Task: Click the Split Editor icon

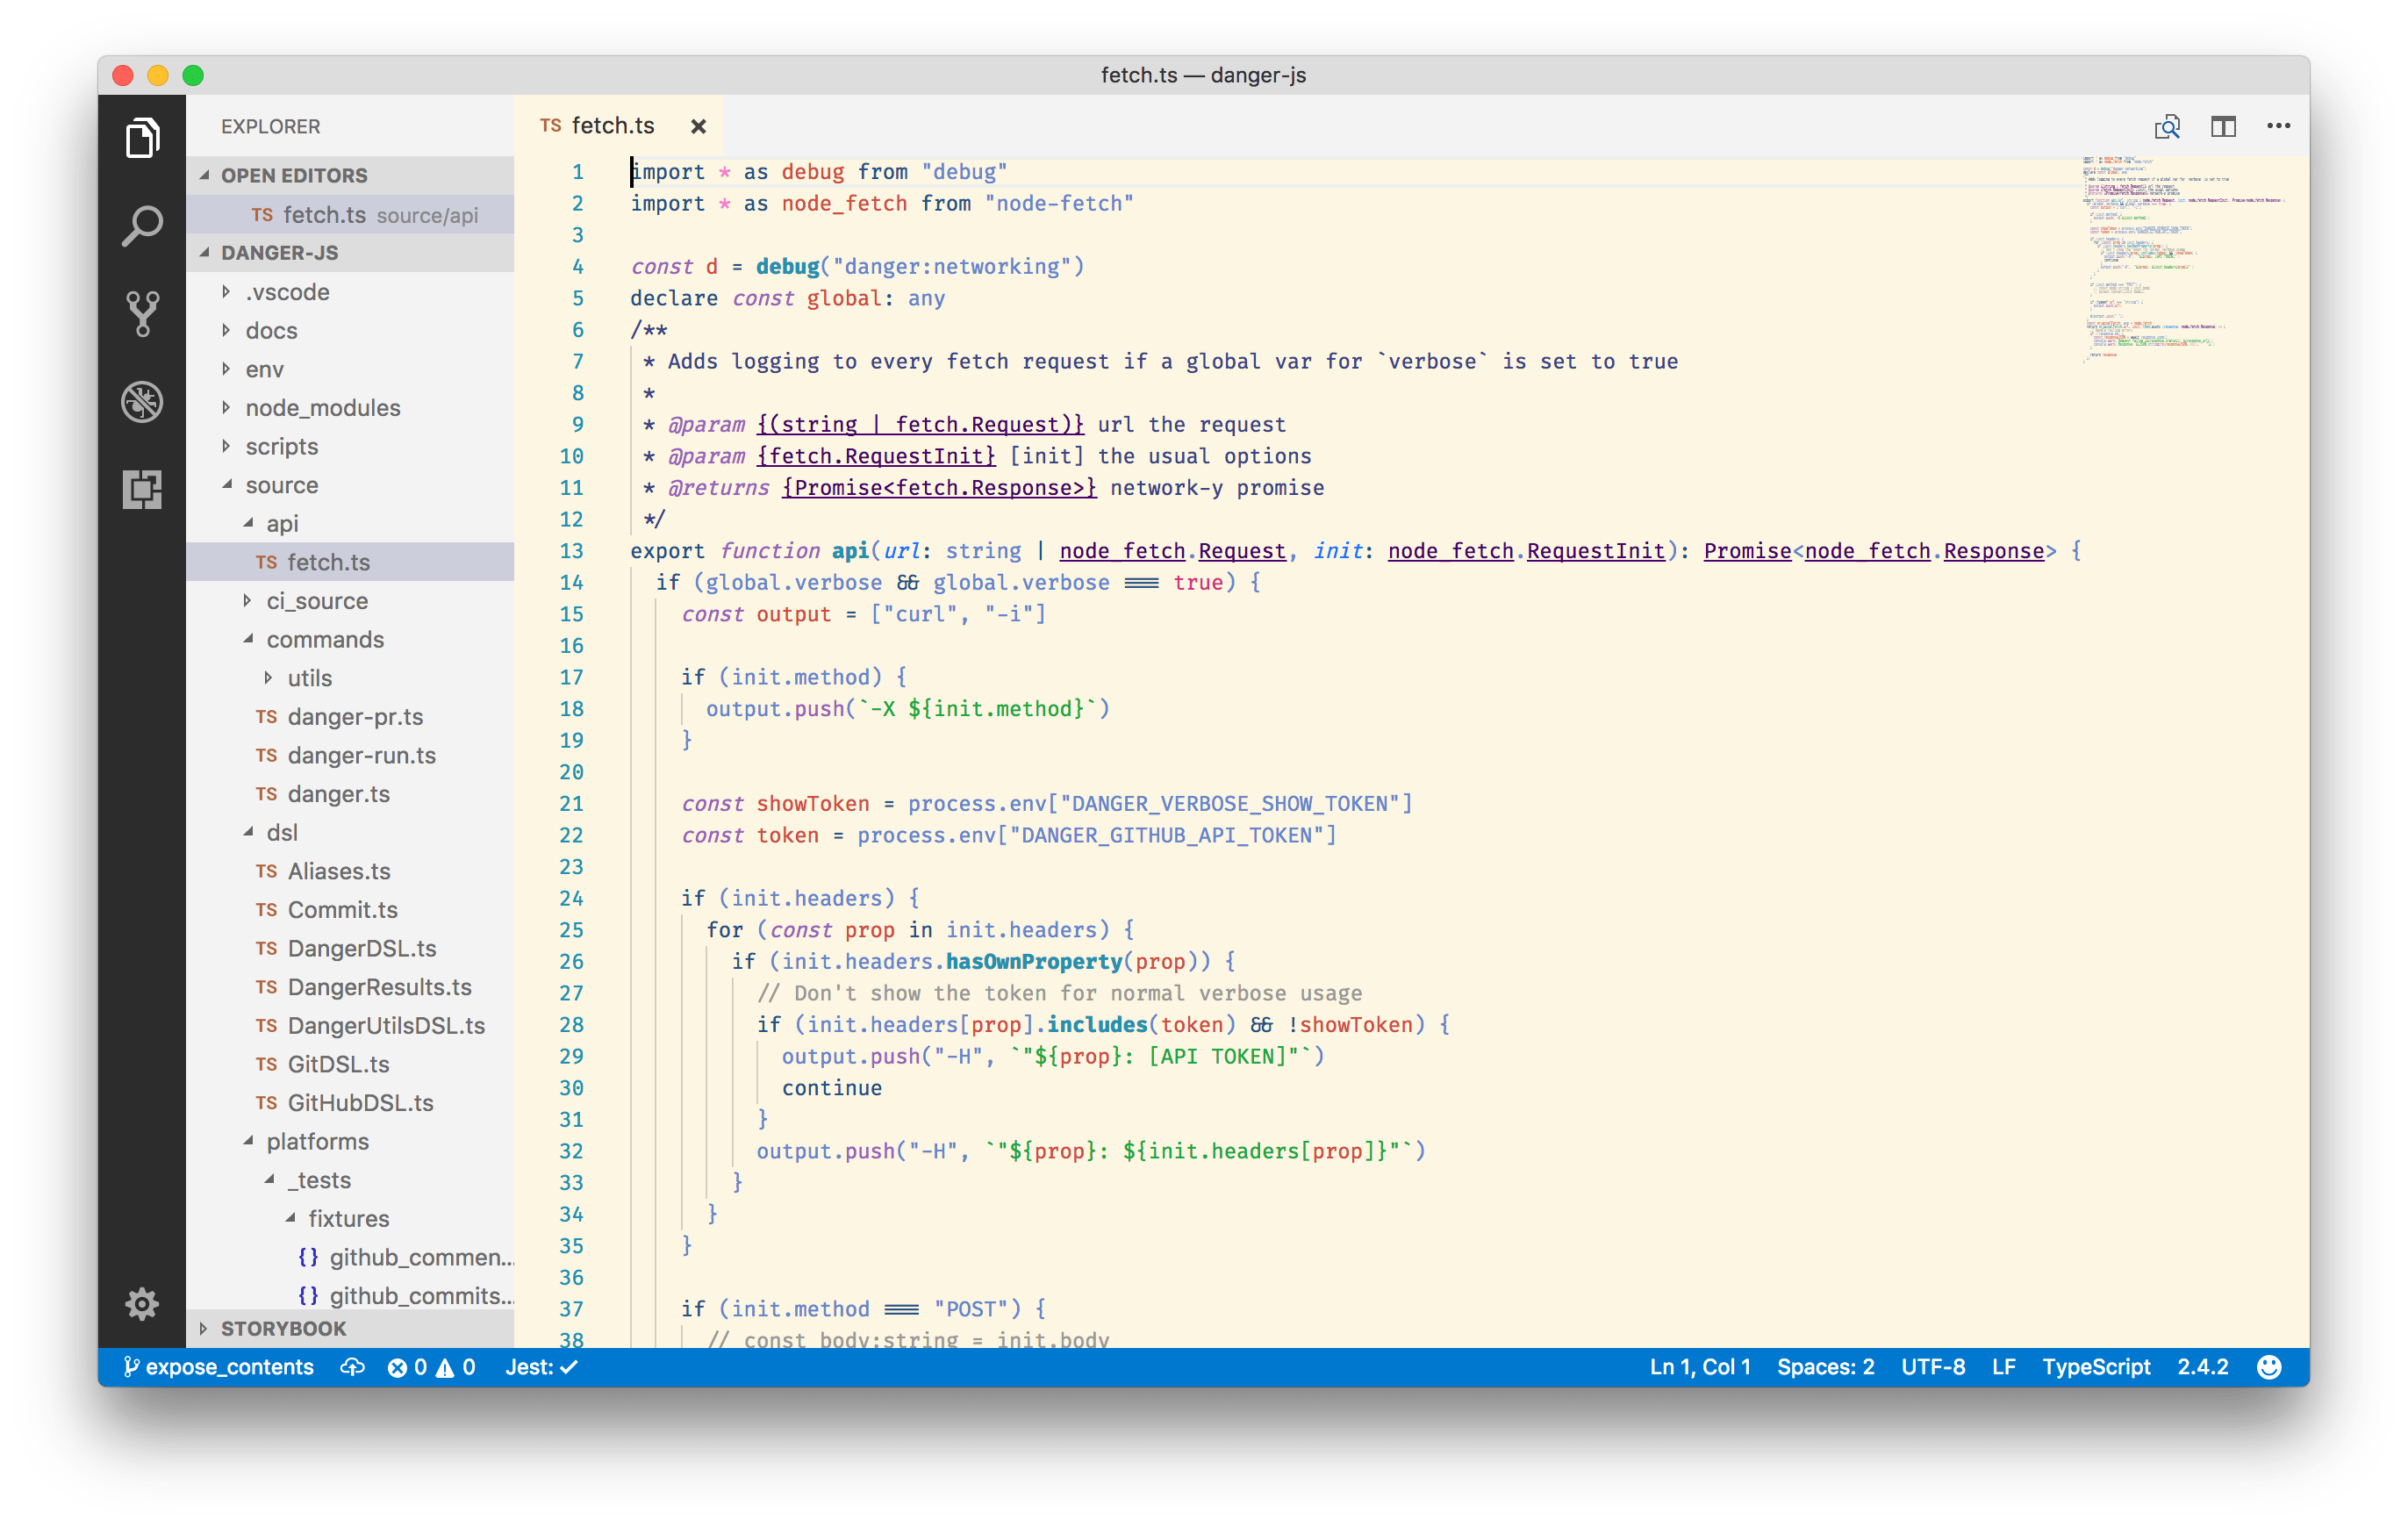Action: click(x=2222, y=126)
